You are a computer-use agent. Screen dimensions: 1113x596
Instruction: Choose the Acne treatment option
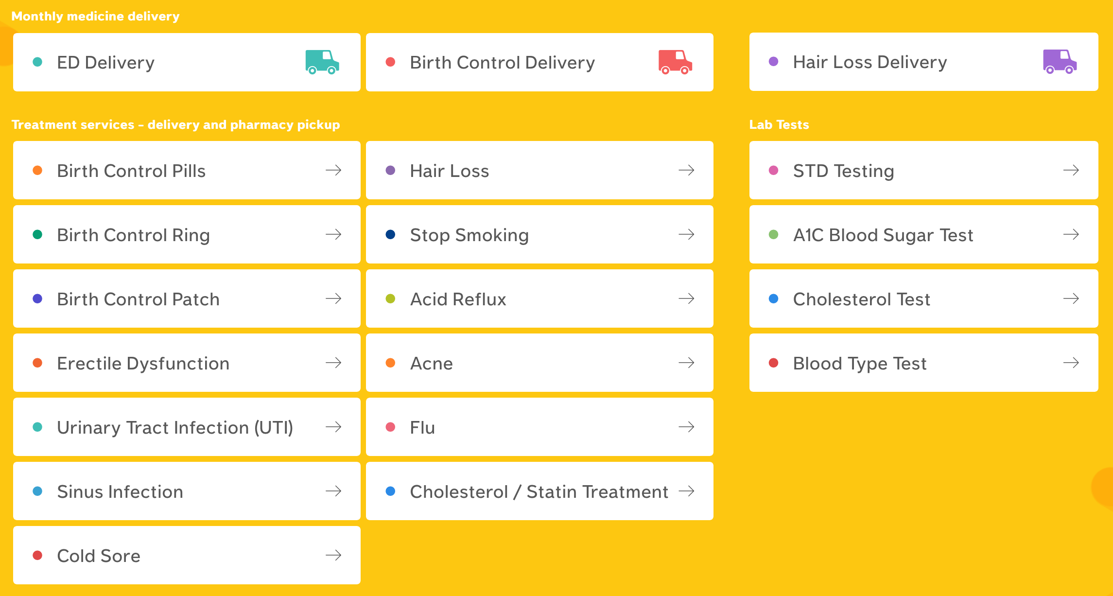coord(539,363)
